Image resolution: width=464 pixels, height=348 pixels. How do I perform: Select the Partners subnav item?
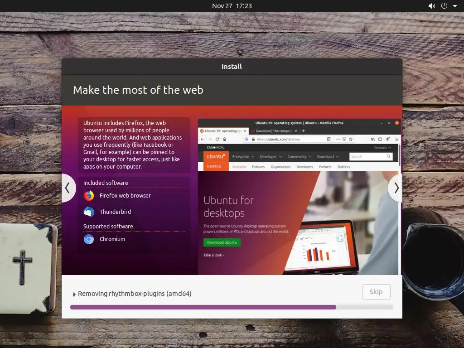pos(325,167)
